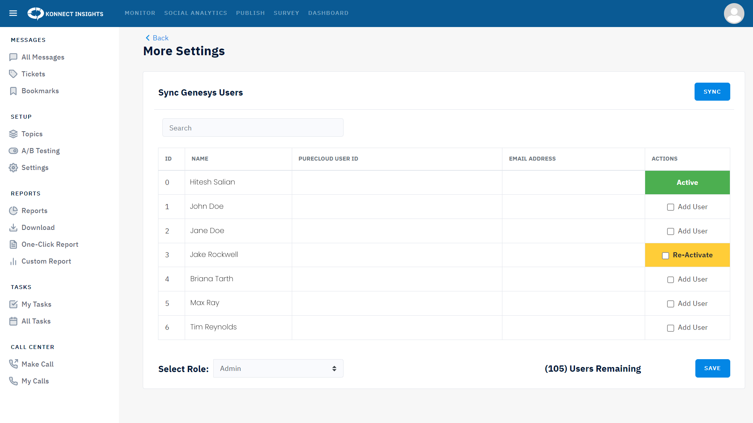This screenshot has height=423, width=753.
Task: Click the Sync button
Action: click(712, 92)
